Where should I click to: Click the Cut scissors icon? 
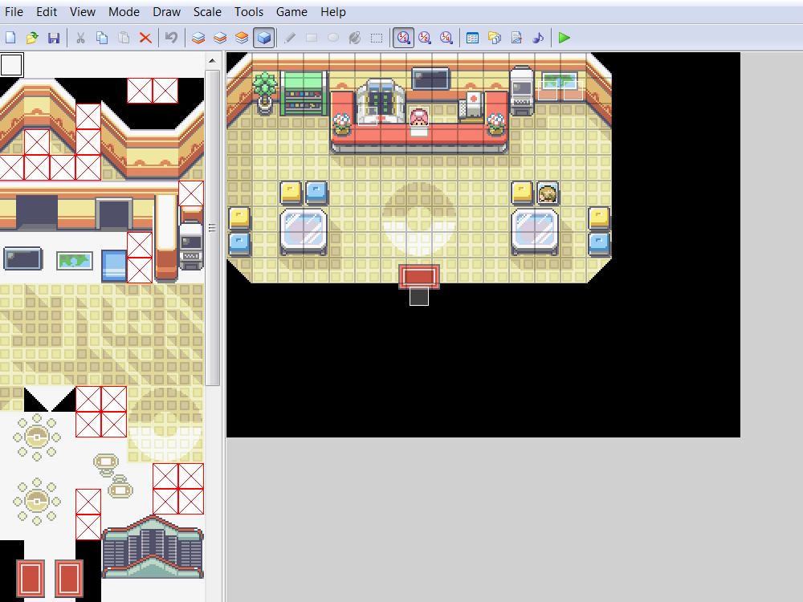pos(80,38)
